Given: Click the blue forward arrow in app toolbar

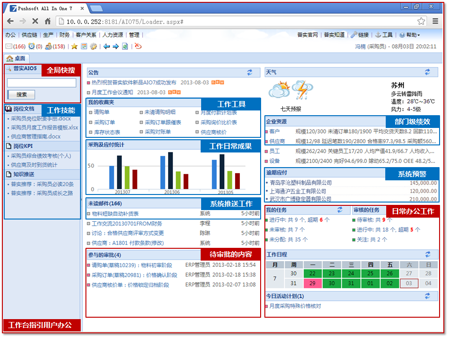Looking at the screenshot, I should pos(116,46).
